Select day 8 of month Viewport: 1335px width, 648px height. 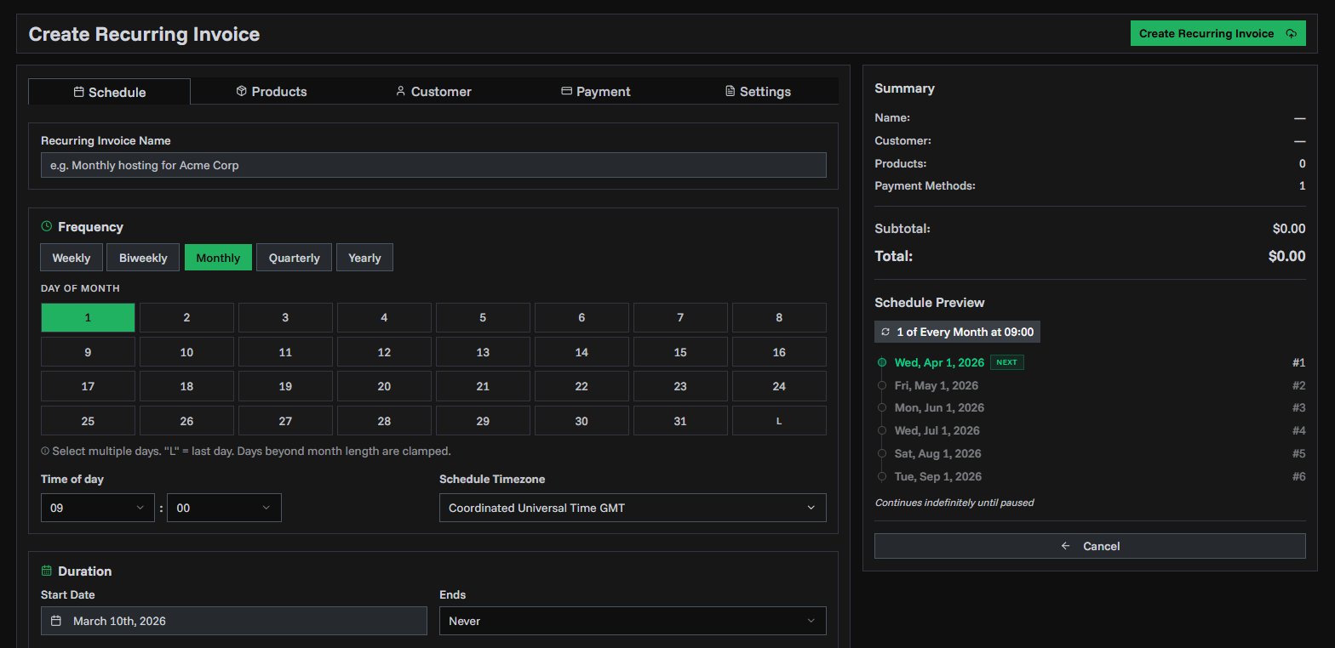pyautogui.click(x=779, y=318)
